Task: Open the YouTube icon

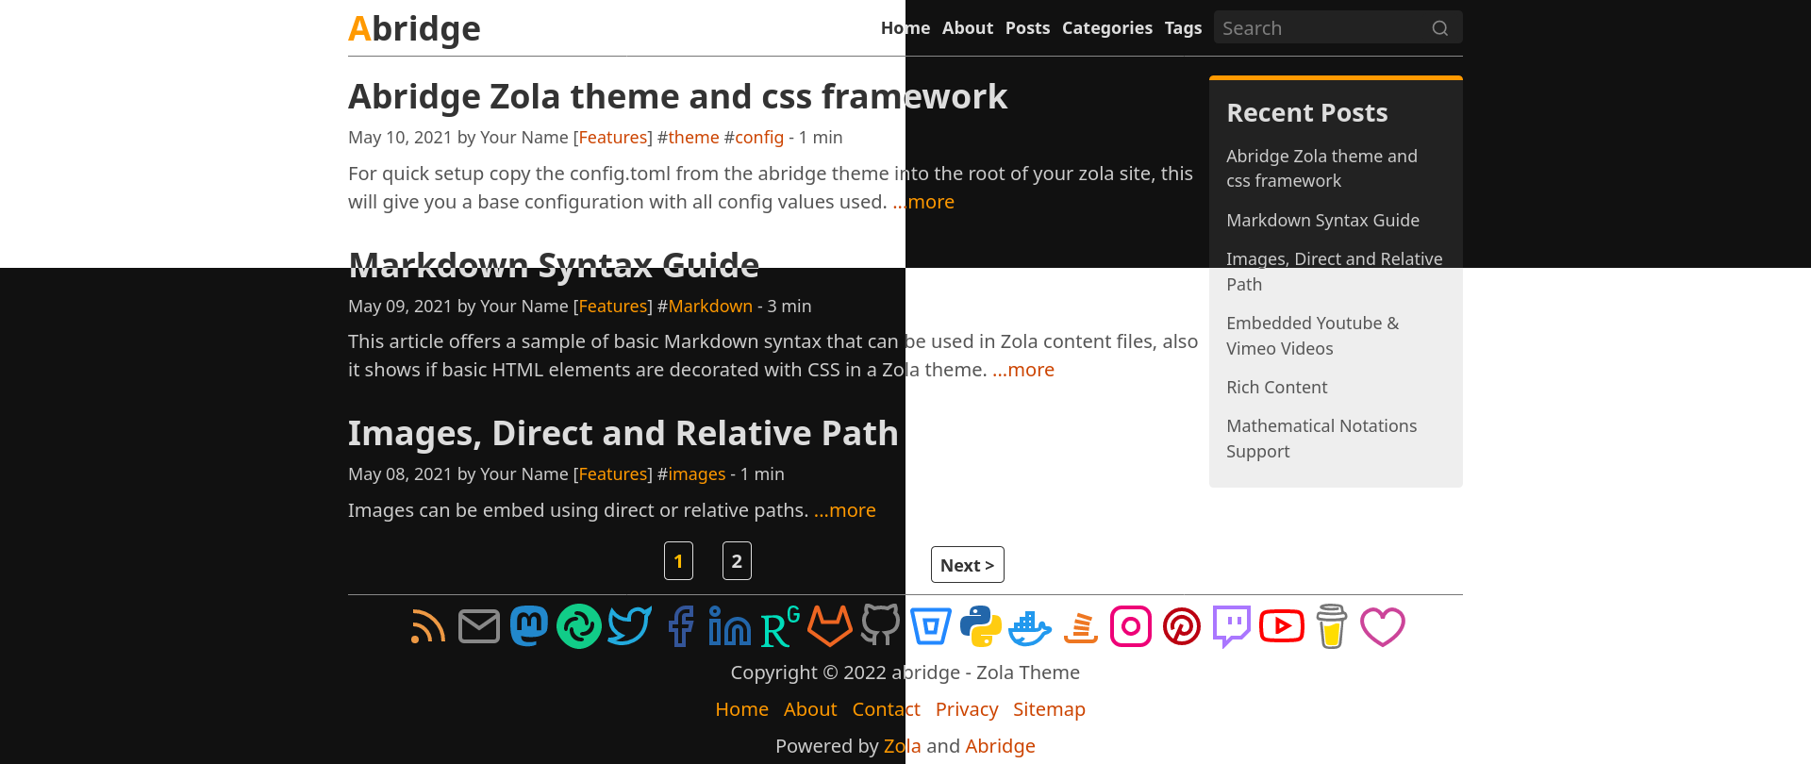Action: coord(1282,626)
